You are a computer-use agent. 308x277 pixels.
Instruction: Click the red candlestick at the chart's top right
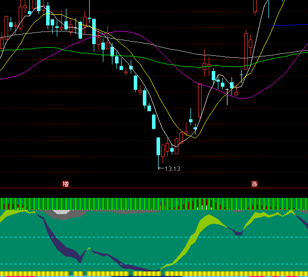255,5
